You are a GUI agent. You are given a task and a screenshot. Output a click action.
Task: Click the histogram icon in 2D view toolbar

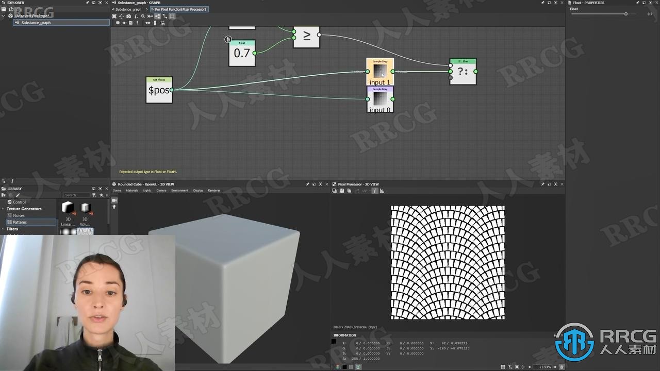[382, 191]
